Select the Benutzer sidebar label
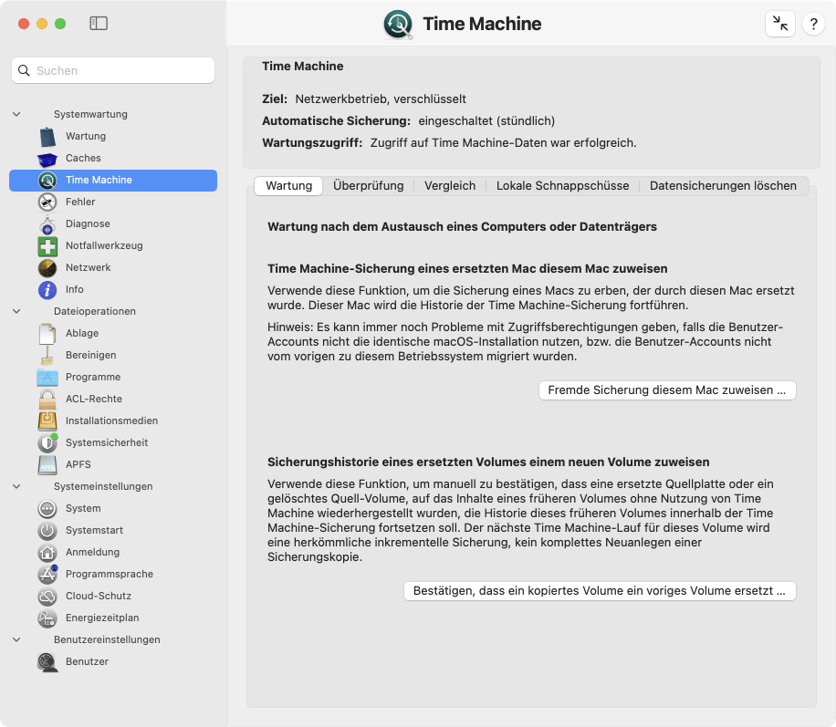The width and height of the screenshot is (836, 727). coord(87,661)
